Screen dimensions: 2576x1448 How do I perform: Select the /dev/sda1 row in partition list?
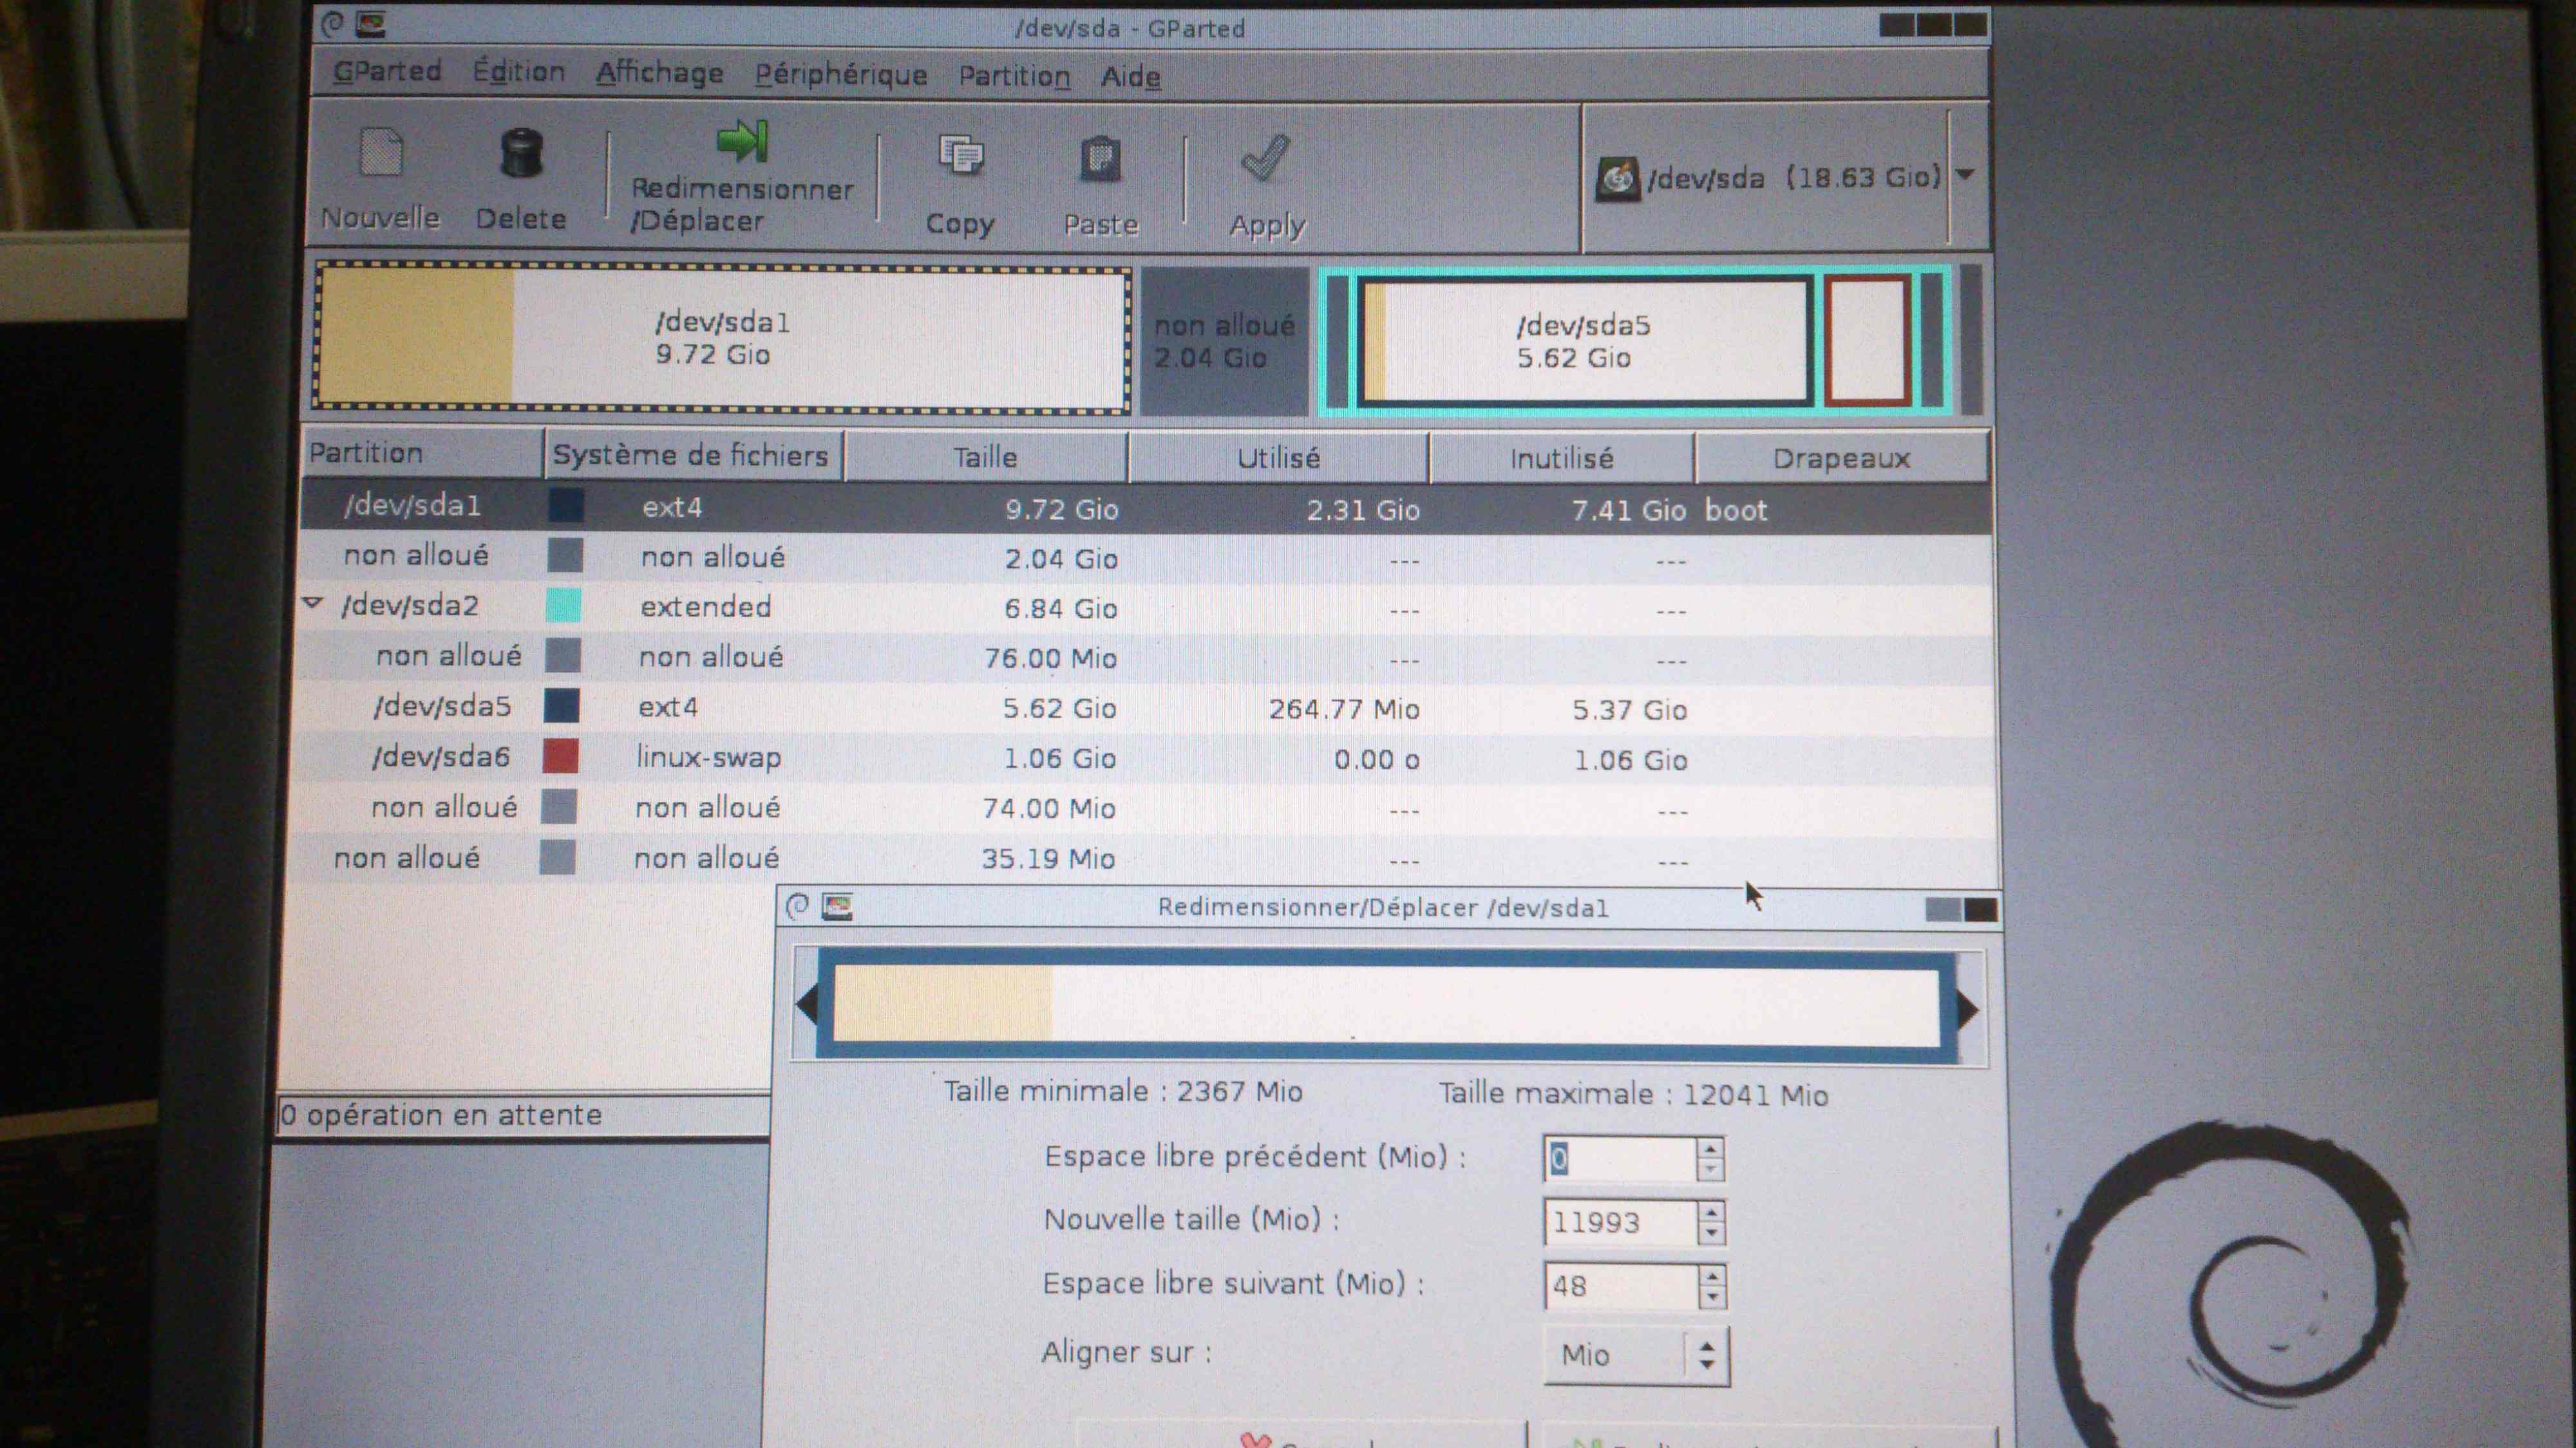1145,508
